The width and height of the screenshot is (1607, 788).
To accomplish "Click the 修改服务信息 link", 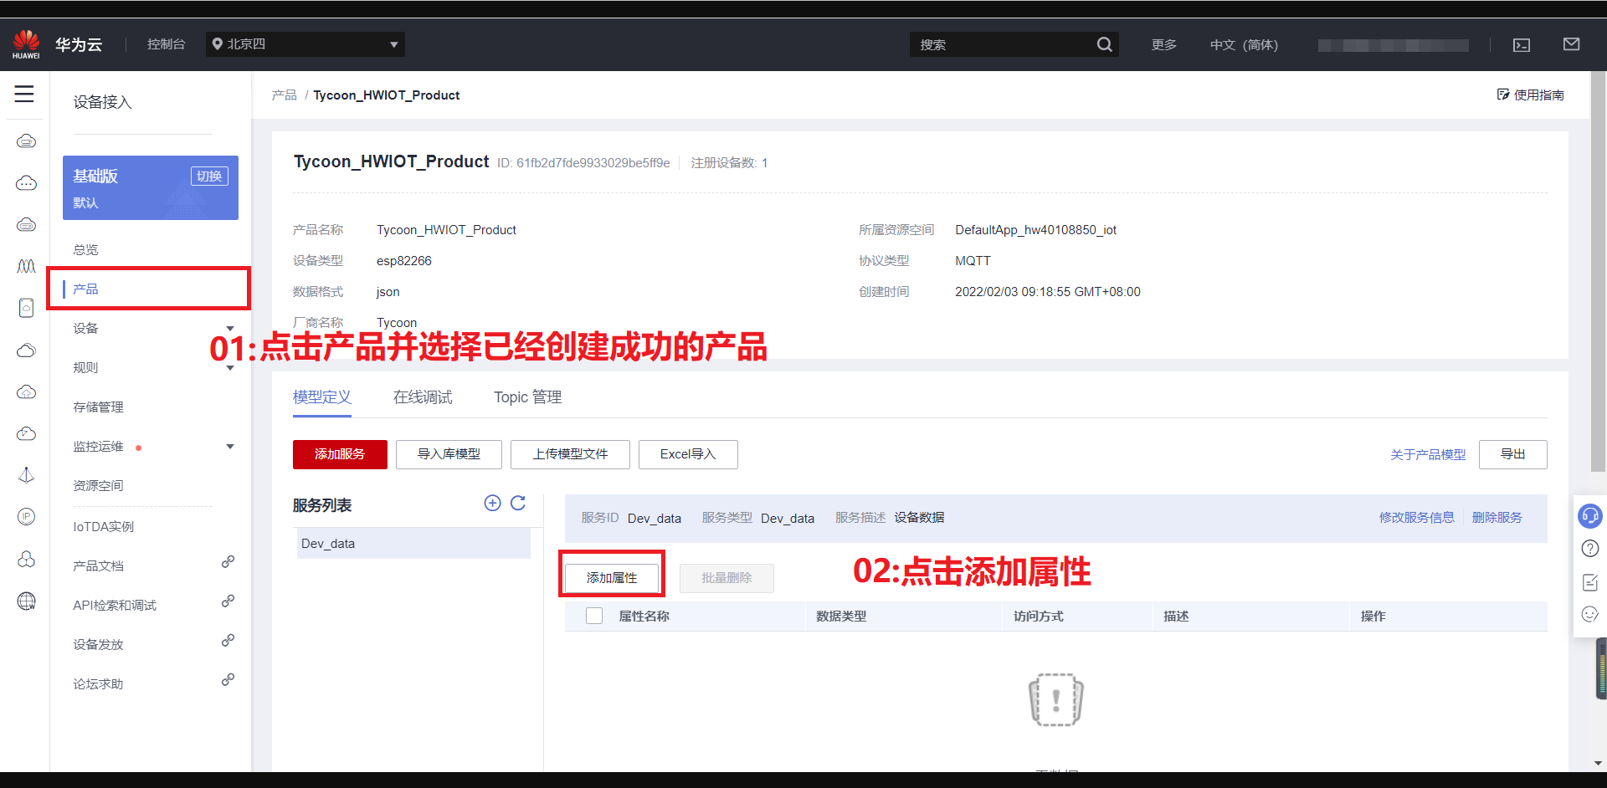I will point(1416,517).
